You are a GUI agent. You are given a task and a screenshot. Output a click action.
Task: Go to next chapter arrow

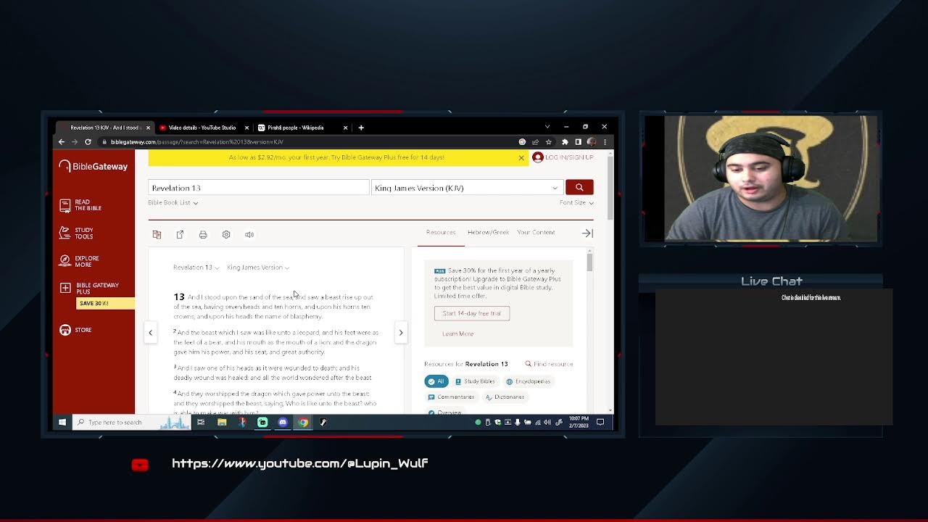(x=401, y=333)
